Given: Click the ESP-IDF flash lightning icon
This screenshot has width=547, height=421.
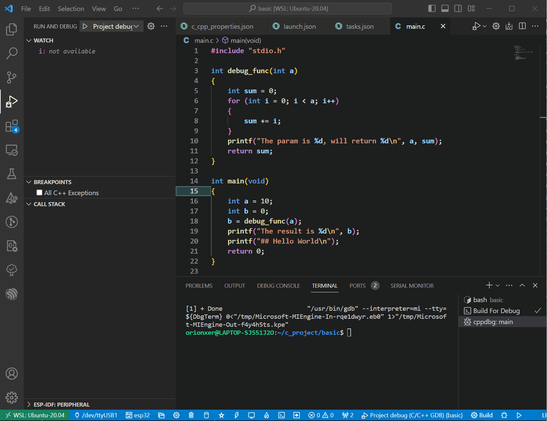Looking at the screenshot, I should coord(236,415).
